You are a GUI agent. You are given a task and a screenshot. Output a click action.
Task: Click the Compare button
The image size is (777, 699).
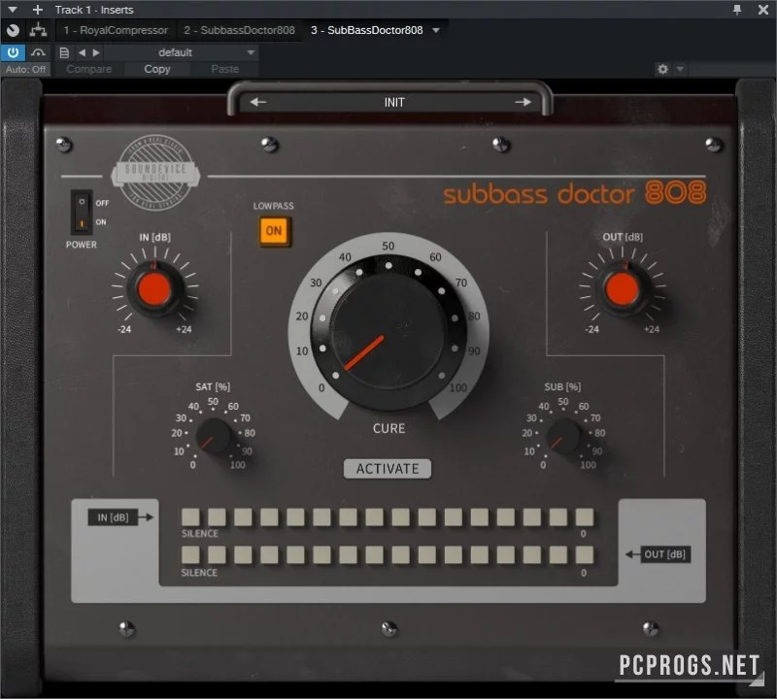(88, 69)
